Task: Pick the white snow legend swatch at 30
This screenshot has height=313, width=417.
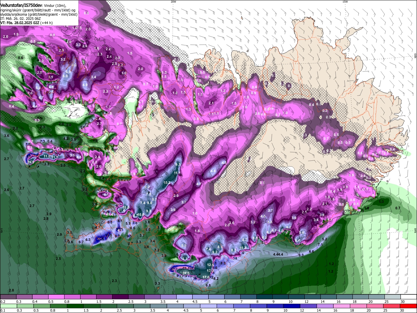Action: click(409, 297)
